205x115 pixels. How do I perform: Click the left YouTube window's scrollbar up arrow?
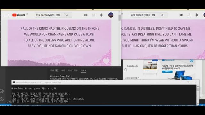(x=119, y=12)
